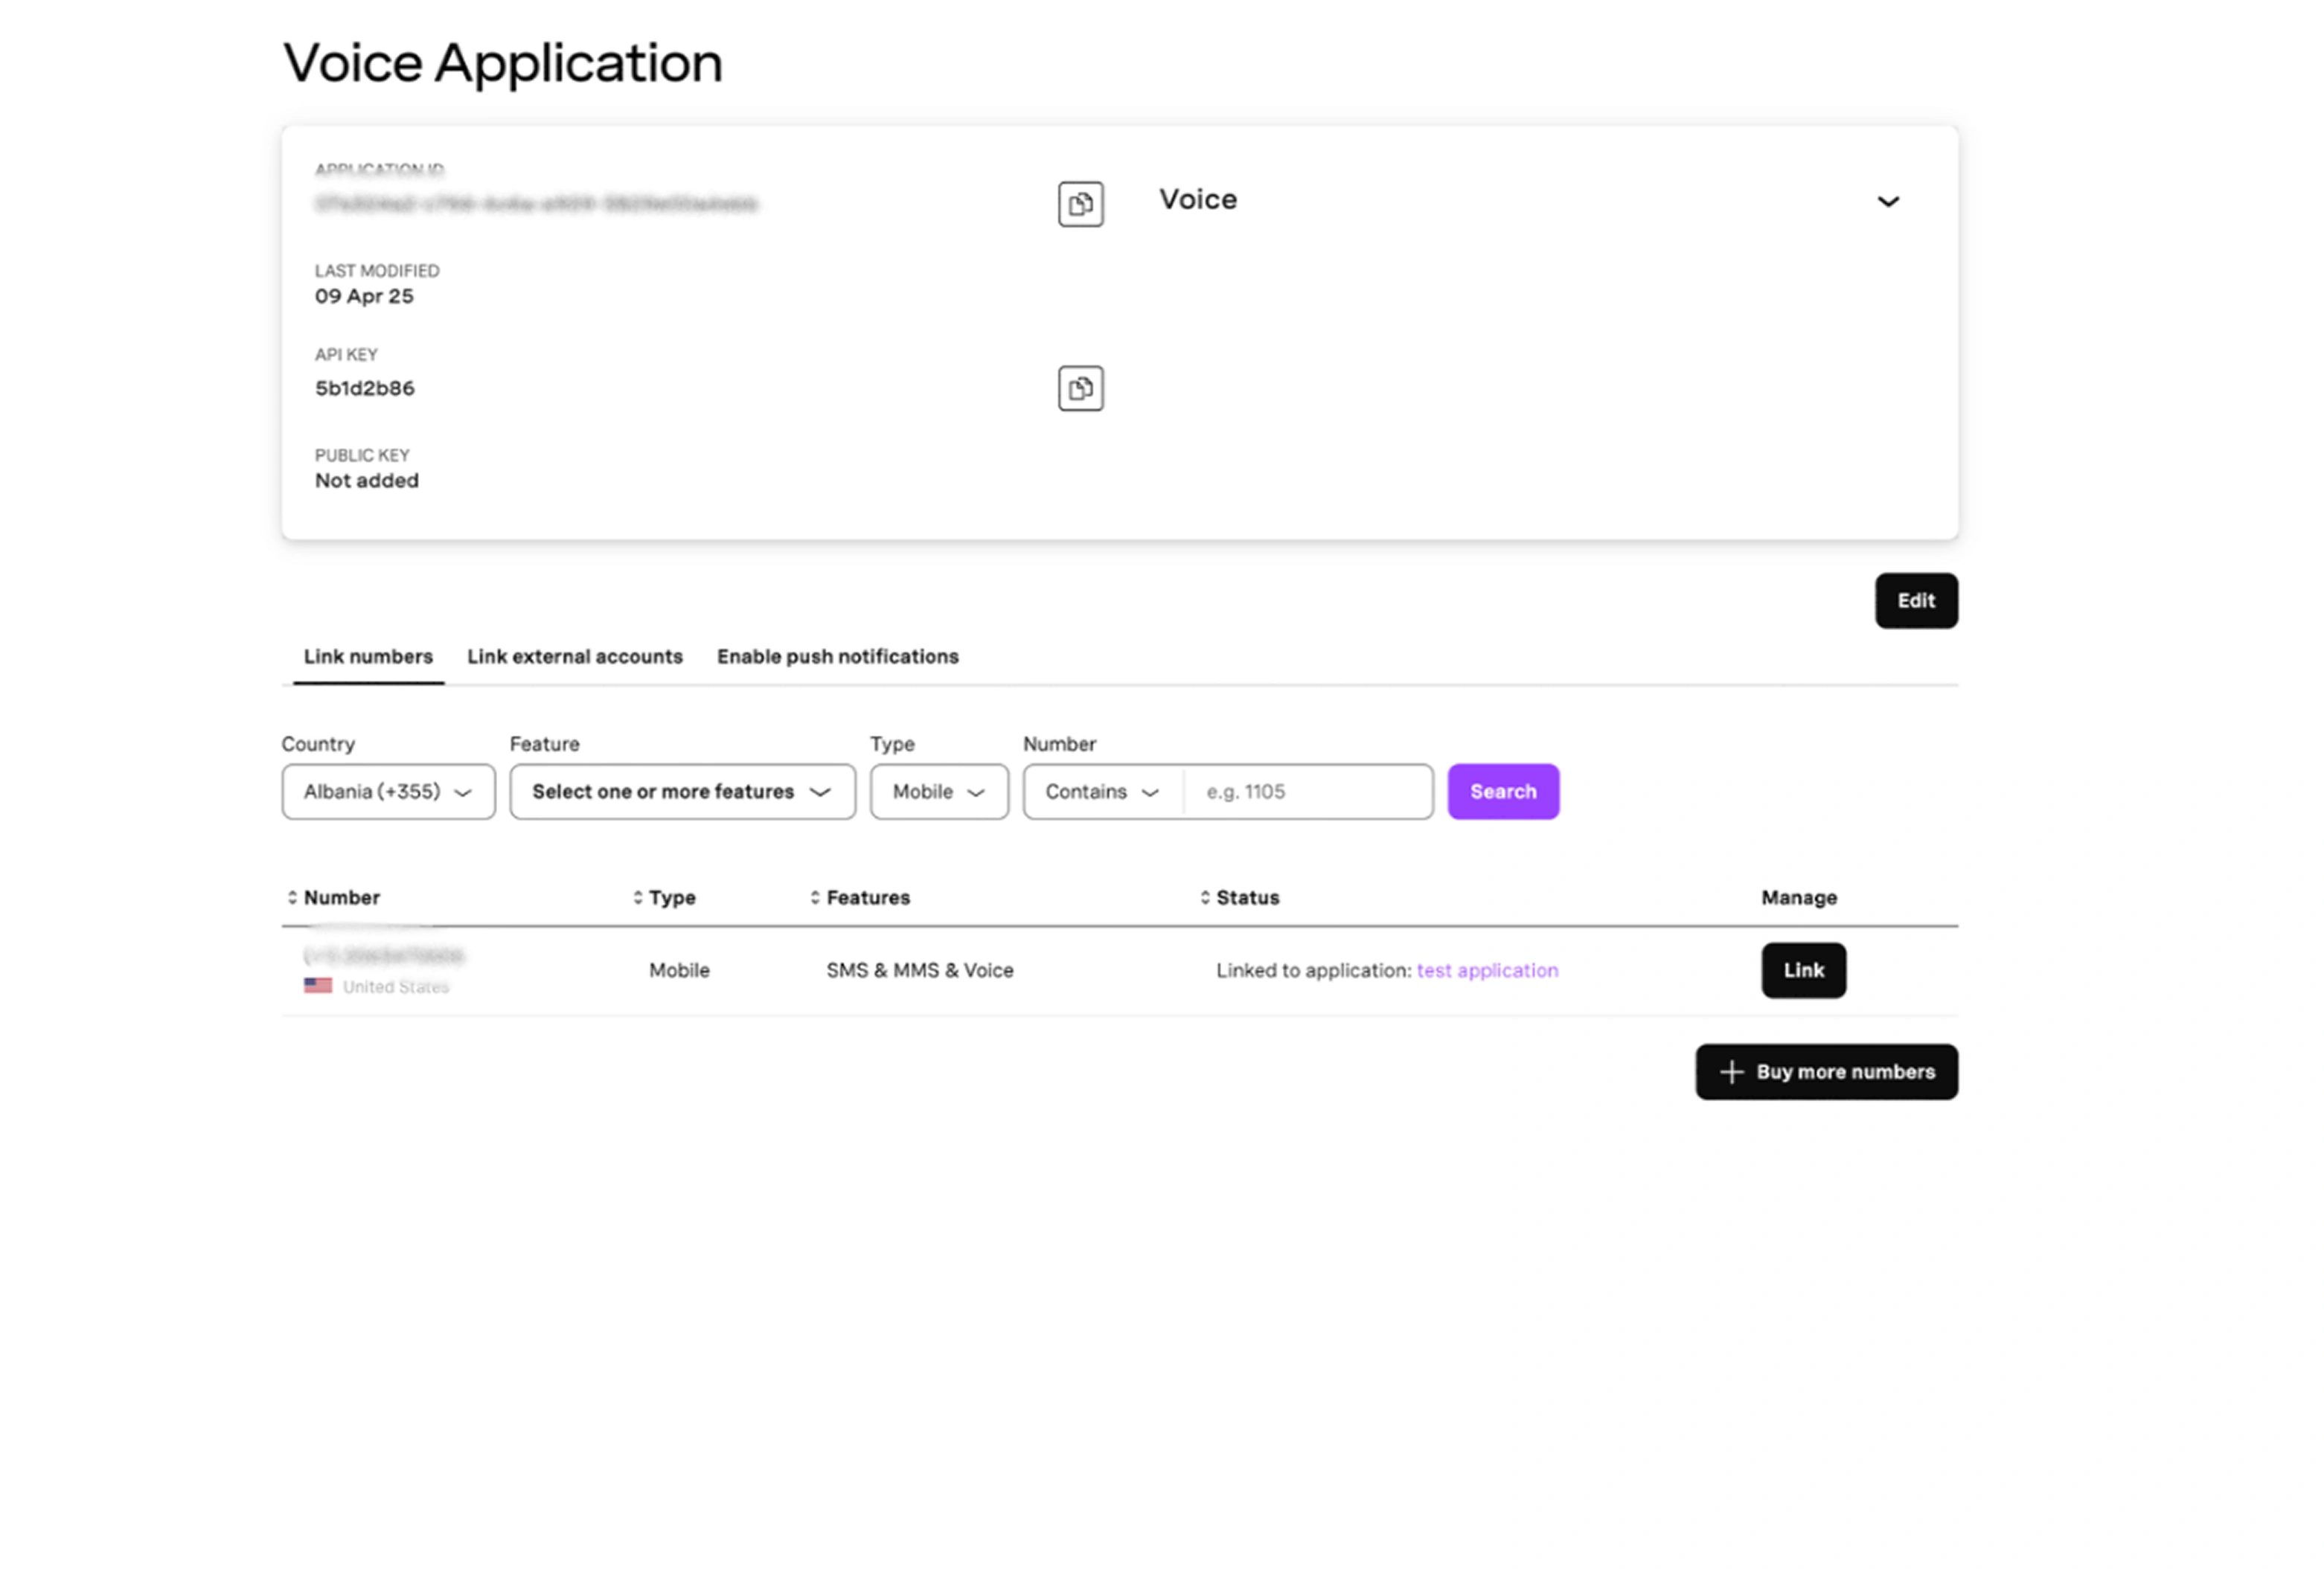Open the Type dropdown set to Mobile

click(938, 792)
